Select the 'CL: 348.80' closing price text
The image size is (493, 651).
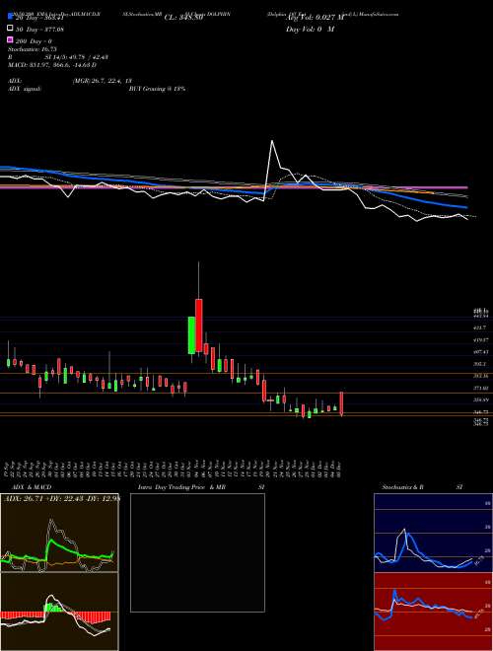pyautogui.click(x=183, y=18)
